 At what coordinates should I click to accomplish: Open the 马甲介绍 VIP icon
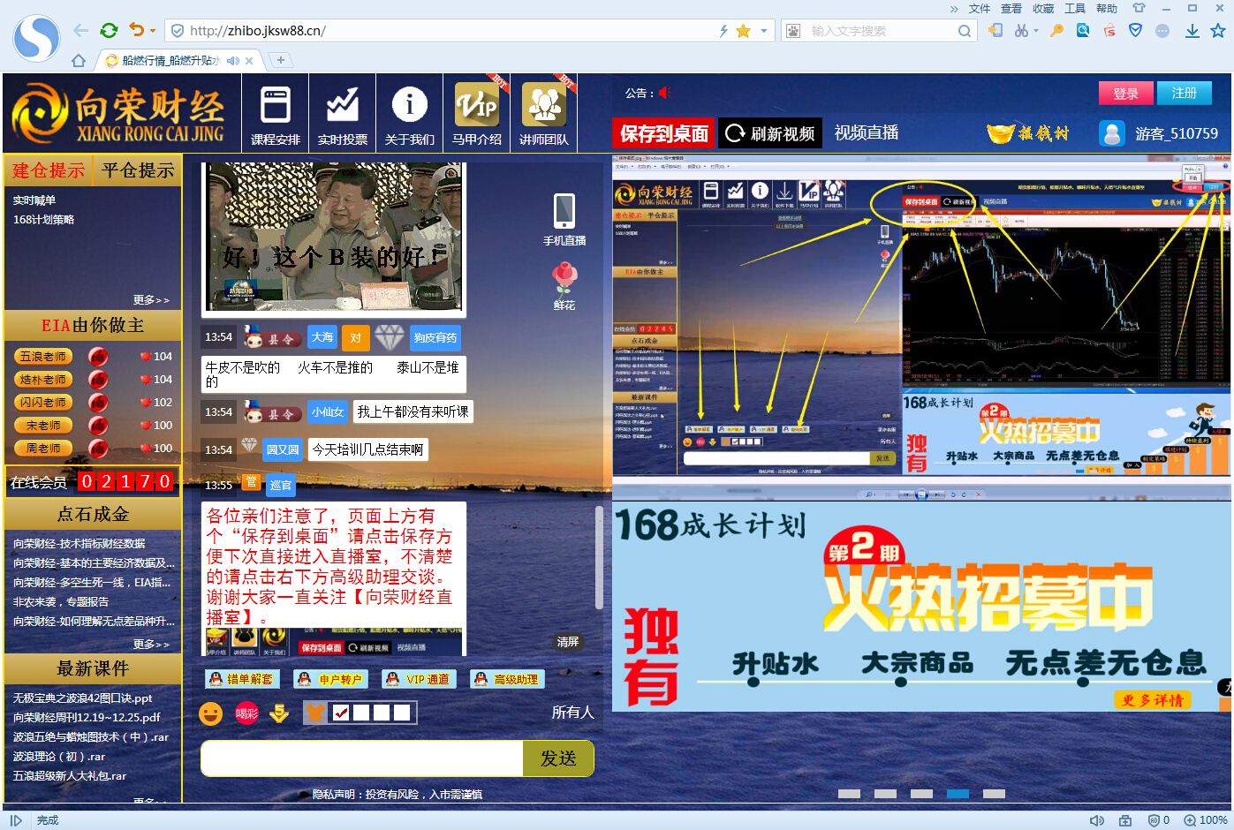tap(477, 105)
